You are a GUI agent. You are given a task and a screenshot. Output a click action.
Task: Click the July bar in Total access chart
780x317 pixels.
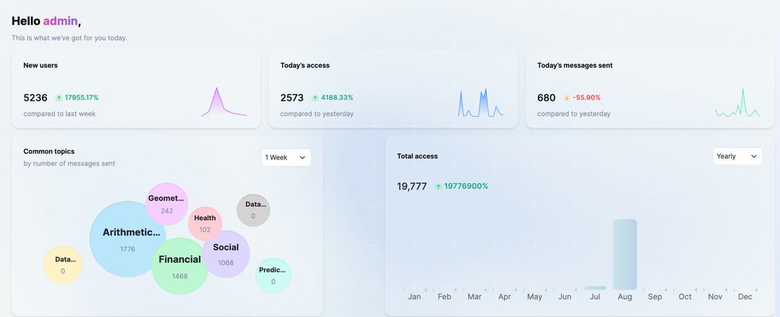tap(595, 288)
